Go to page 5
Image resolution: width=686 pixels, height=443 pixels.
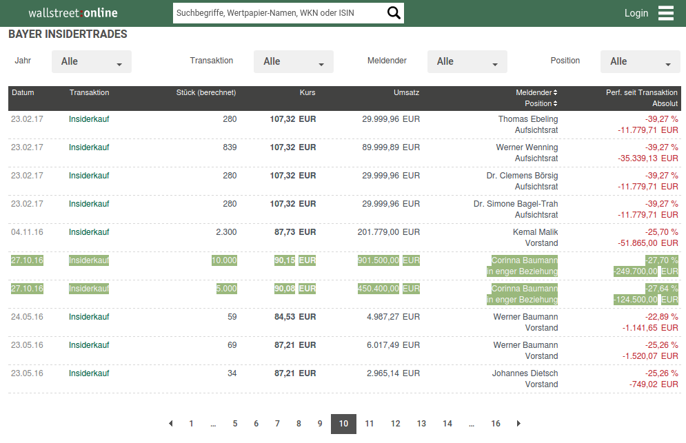point(235,424)
